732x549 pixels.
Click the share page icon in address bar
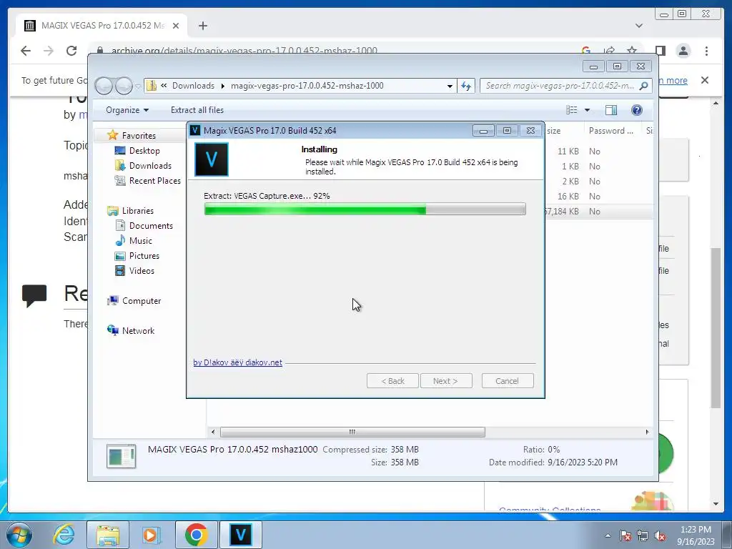pos(609,51)
